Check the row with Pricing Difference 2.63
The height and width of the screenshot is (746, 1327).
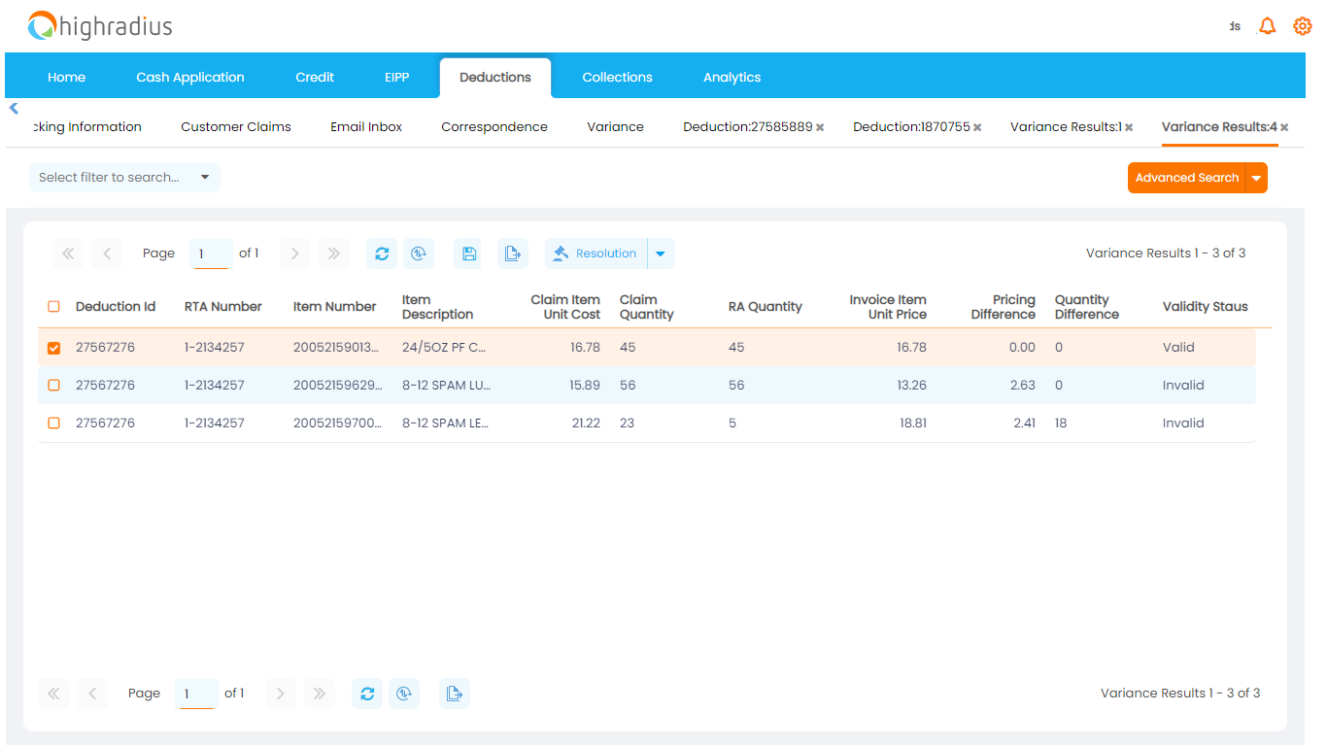[53, 385]
